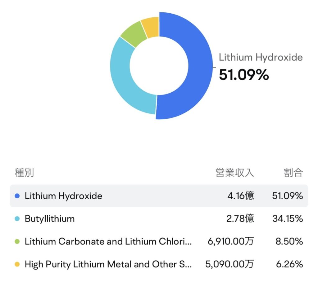Click the 6,910.00万 revenue value
Screen dimensions: 318x291
[231, 241]
